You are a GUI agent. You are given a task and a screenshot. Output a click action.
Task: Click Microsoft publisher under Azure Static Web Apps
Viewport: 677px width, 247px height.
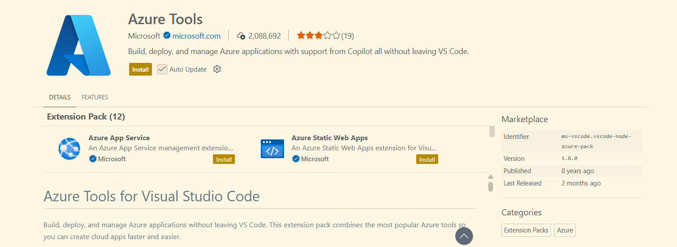[315, 159]
